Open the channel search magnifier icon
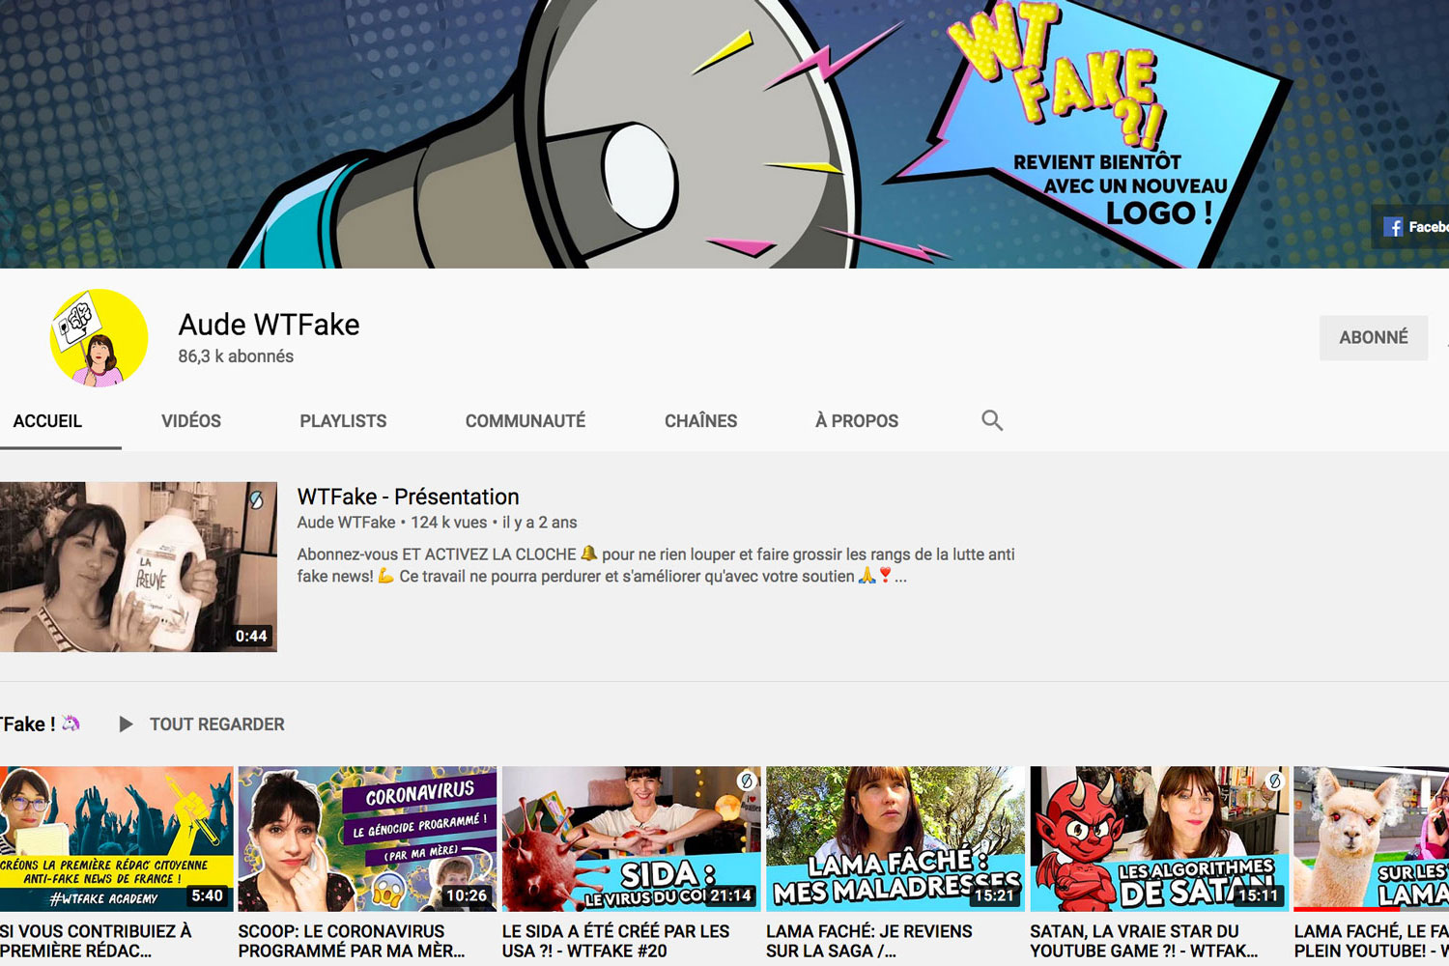The image size is (1449, 966). pyautogui.click(x=992, y=420)
